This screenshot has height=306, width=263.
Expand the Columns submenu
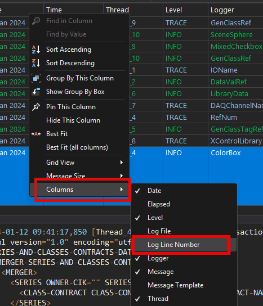(79, 190)
